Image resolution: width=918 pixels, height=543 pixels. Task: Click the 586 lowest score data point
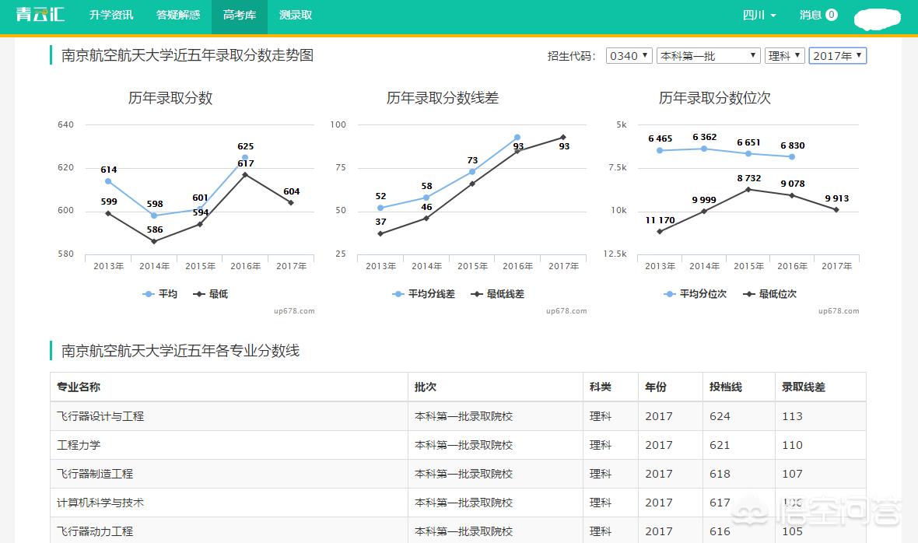click(x=154, y=241)
